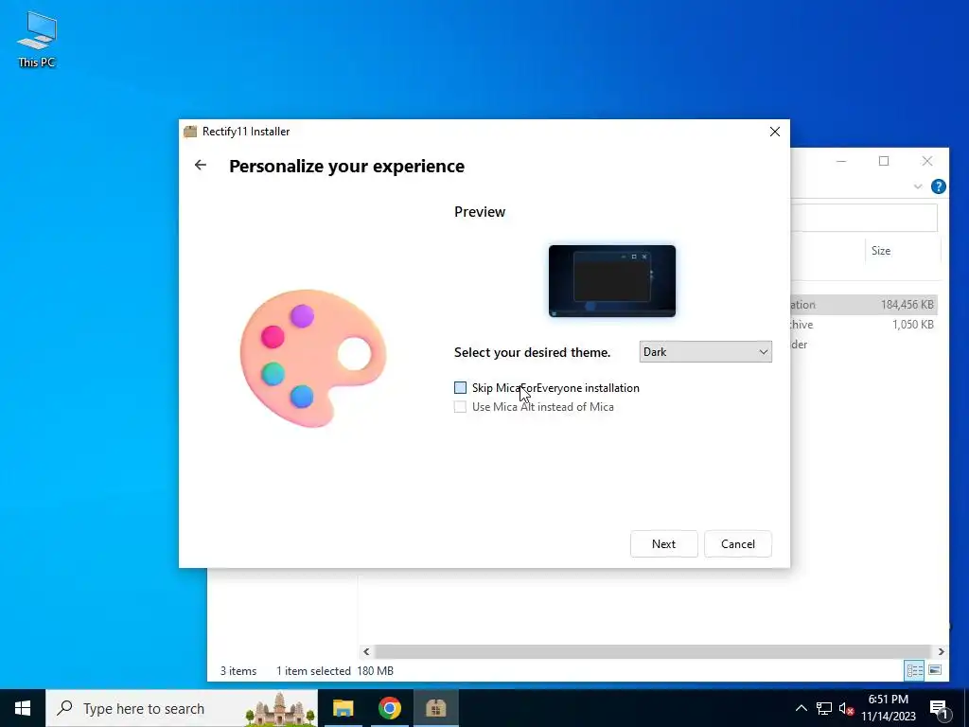Check Use Mica Alt instead of Mica
The width and height of the screenshot is (969, 727).
(461, 407)
